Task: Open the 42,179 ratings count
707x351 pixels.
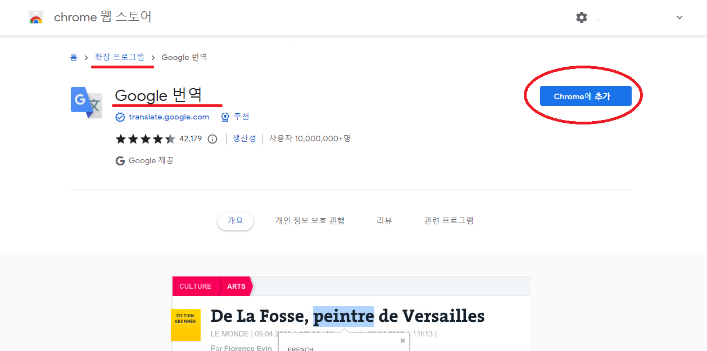Action: [191, 139]
